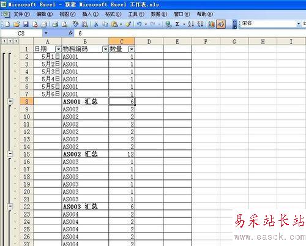Select the Format Painter brush
This screenshot has height=246, width=306.
pos(128,24)
